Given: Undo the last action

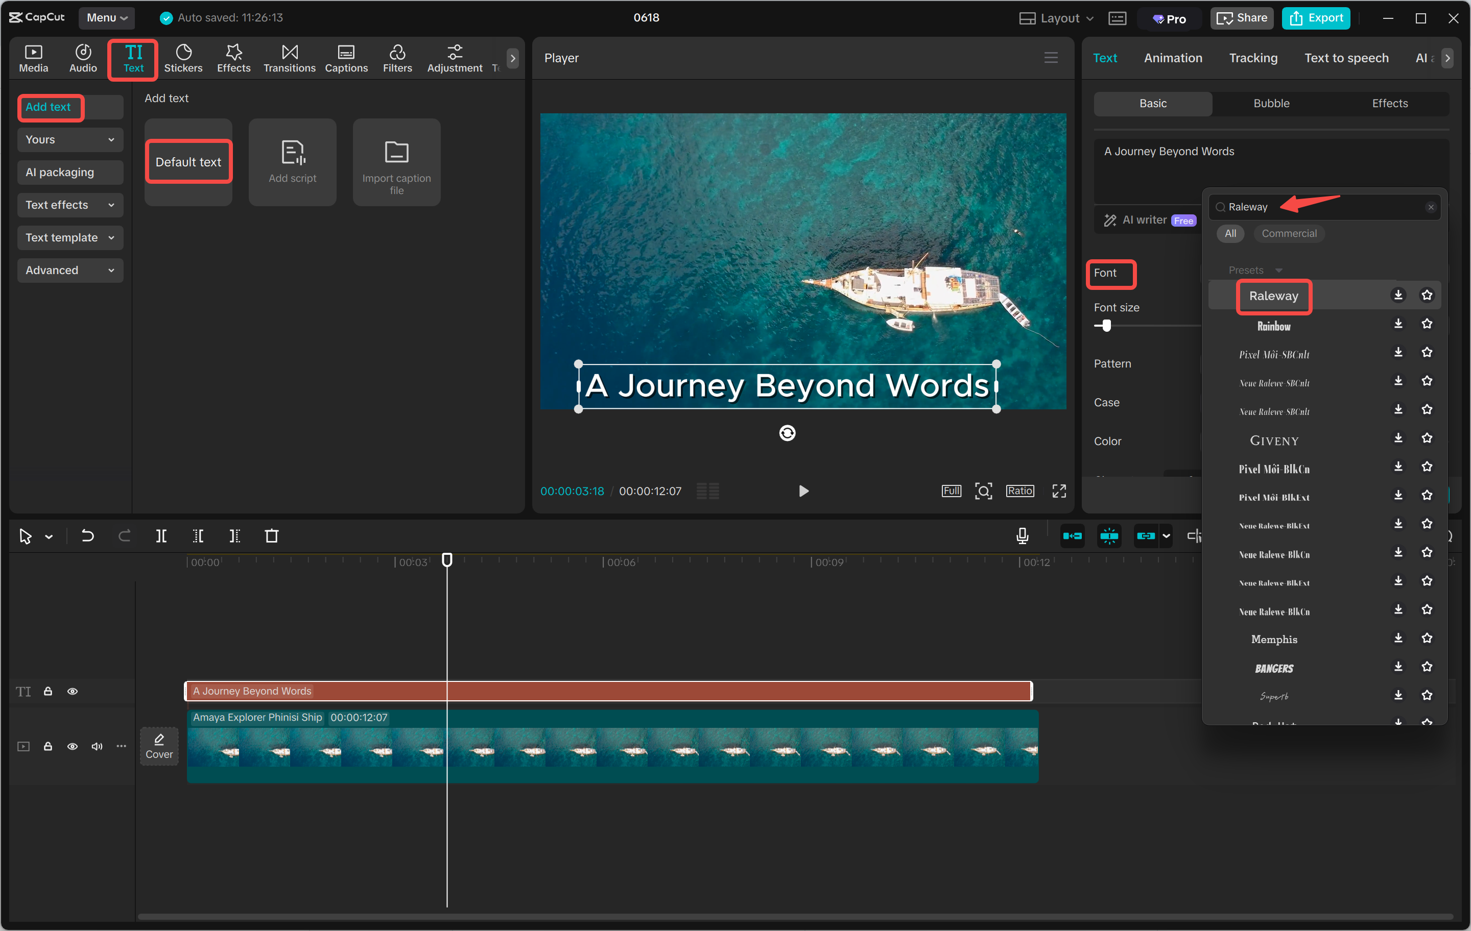Looking at the screenshot, I should click(87, 536).
